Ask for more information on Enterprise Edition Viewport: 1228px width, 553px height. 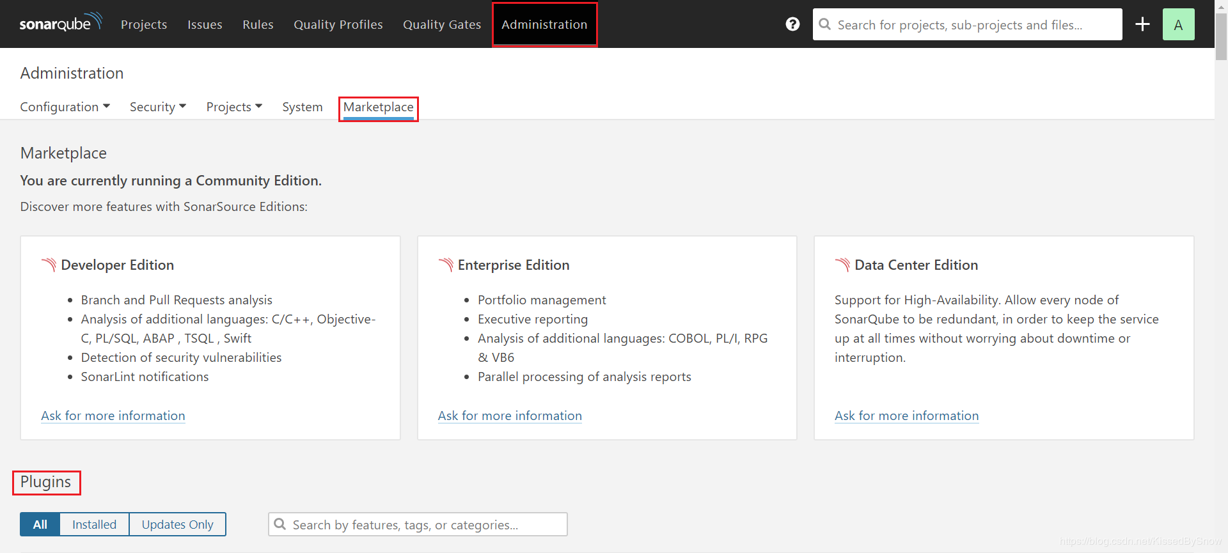point(510,416)
